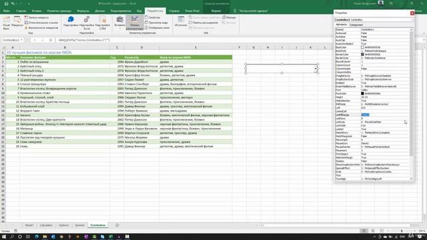Open File Explorer from the taskbar
Screen dimensions: 427x240
pos(45,237)
